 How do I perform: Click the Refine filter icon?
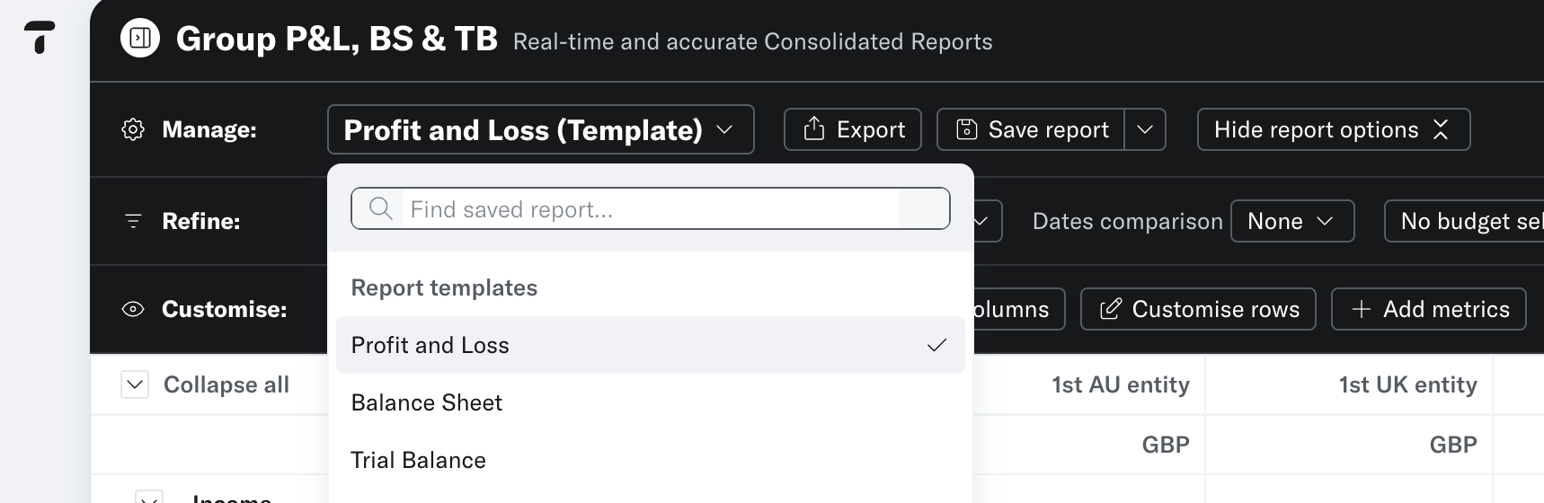[x=133, y=221]
